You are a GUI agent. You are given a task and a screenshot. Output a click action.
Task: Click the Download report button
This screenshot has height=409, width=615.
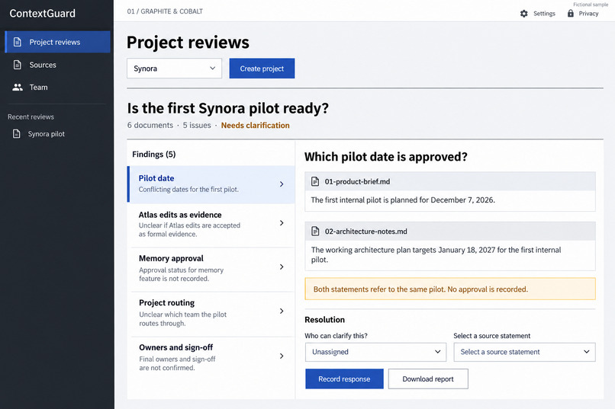tap(428, 379)
